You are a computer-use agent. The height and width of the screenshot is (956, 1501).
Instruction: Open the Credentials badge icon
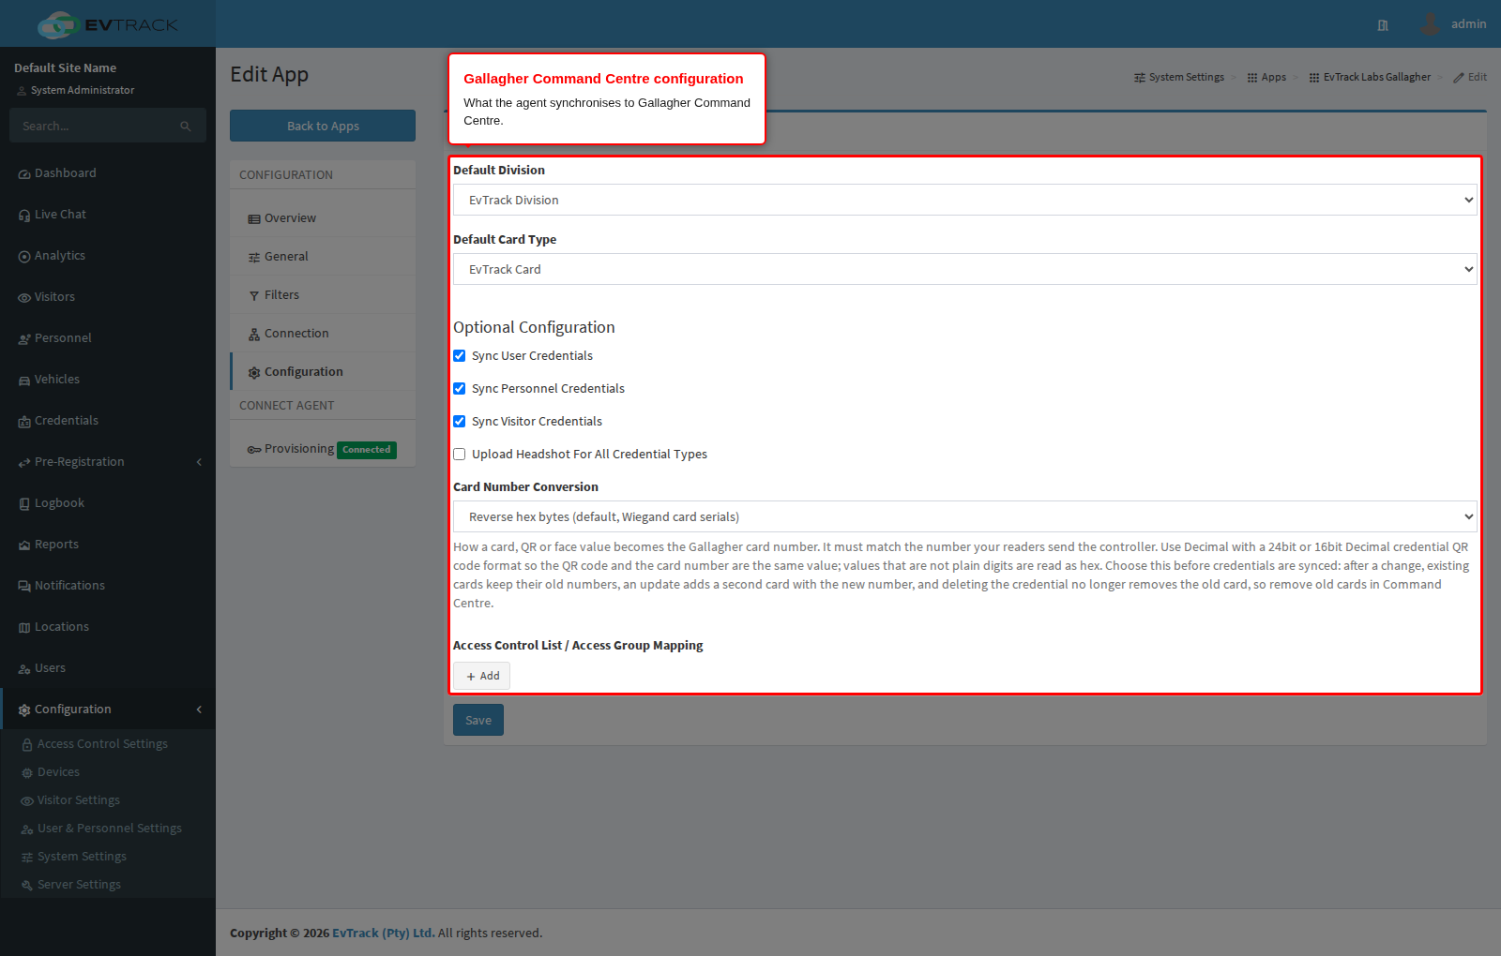pyautogui.click(x=24, y=422)
